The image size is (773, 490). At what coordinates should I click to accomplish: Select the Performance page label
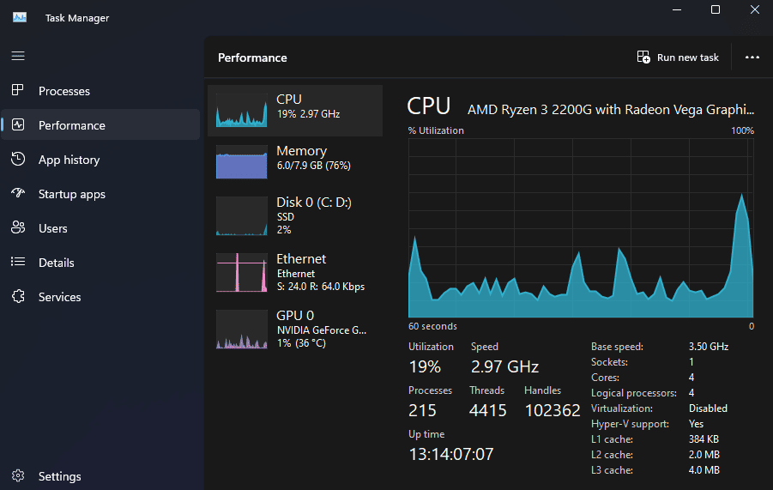point(72,125)
